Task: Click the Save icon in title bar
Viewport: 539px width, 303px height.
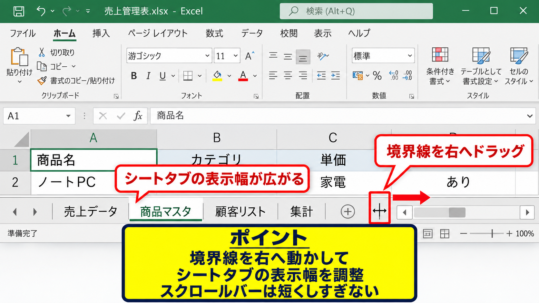Action: point(18,11)
